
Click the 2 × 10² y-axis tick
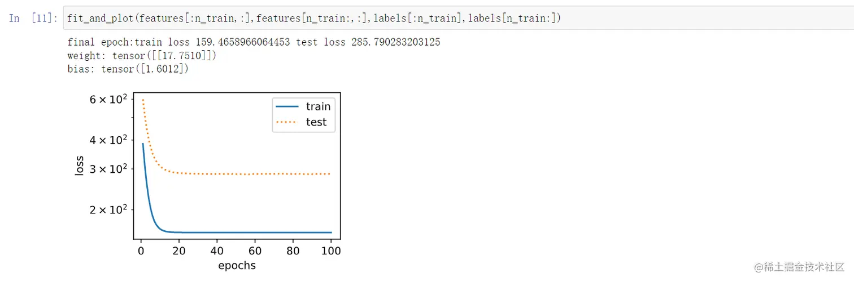pyautogui.click(x=108, y=209)
